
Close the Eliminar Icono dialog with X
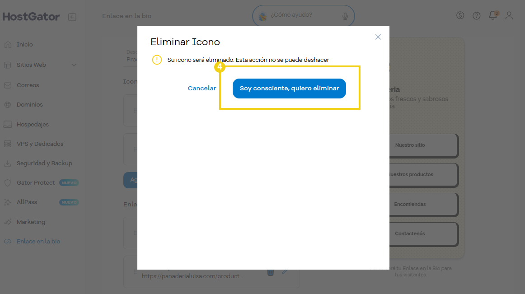[x=378, y=37]
